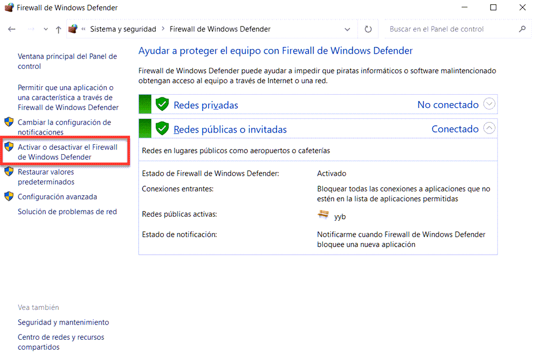This screenshot has width=538, height=364.
Task: Click the No conectado status text
Action: 448,105
